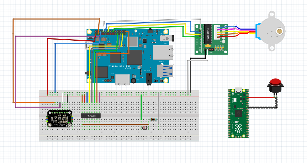This screenshot has width=307, height=163.
Task: Click the brass shaft of the stepper motor
Action: coord(280,31)
